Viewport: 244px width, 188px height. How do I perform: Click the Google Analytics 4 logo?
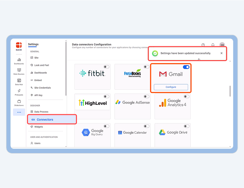click(173, 103)
